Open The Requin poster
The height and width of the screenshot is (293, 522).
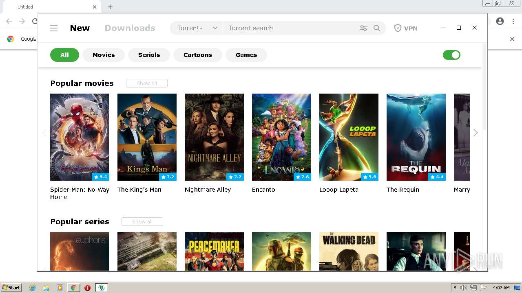(x=416, y=137)
